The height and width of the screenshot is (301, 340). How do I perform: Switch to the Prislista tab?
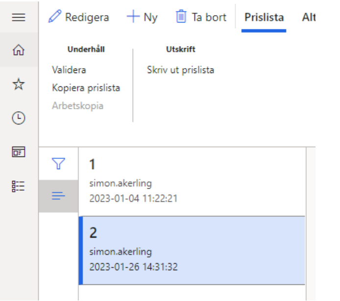click(x=264, y=18)
